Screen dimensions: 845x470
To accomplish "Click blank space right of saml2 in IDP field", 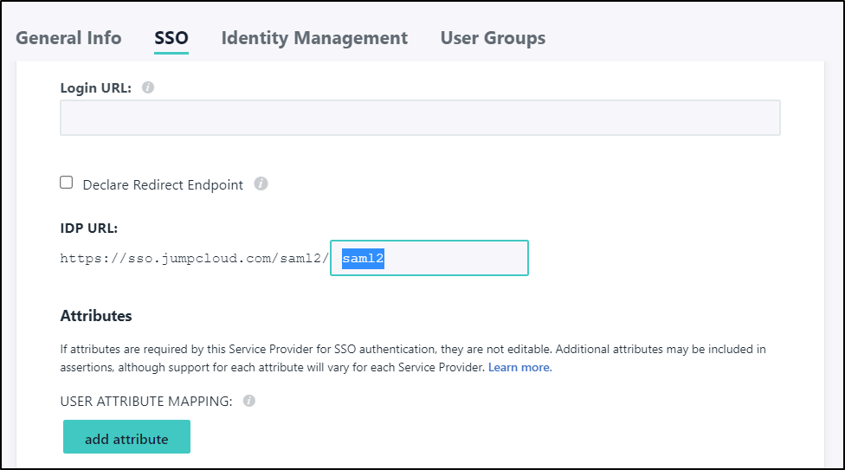I will 459,258.
